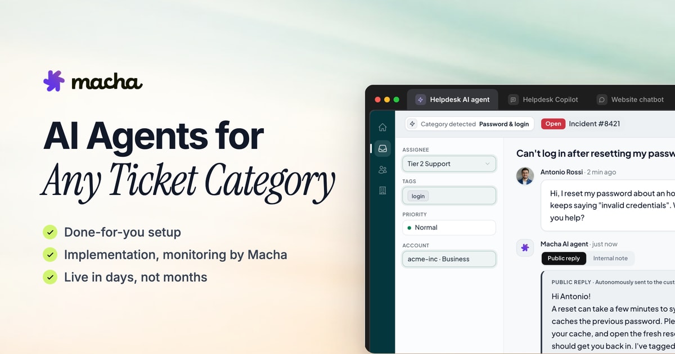The height and width of the screenshot is (354, 675).
Task: Click the checkmark beside Implementation, monitoring by Macha
Action: coord(50,255)
